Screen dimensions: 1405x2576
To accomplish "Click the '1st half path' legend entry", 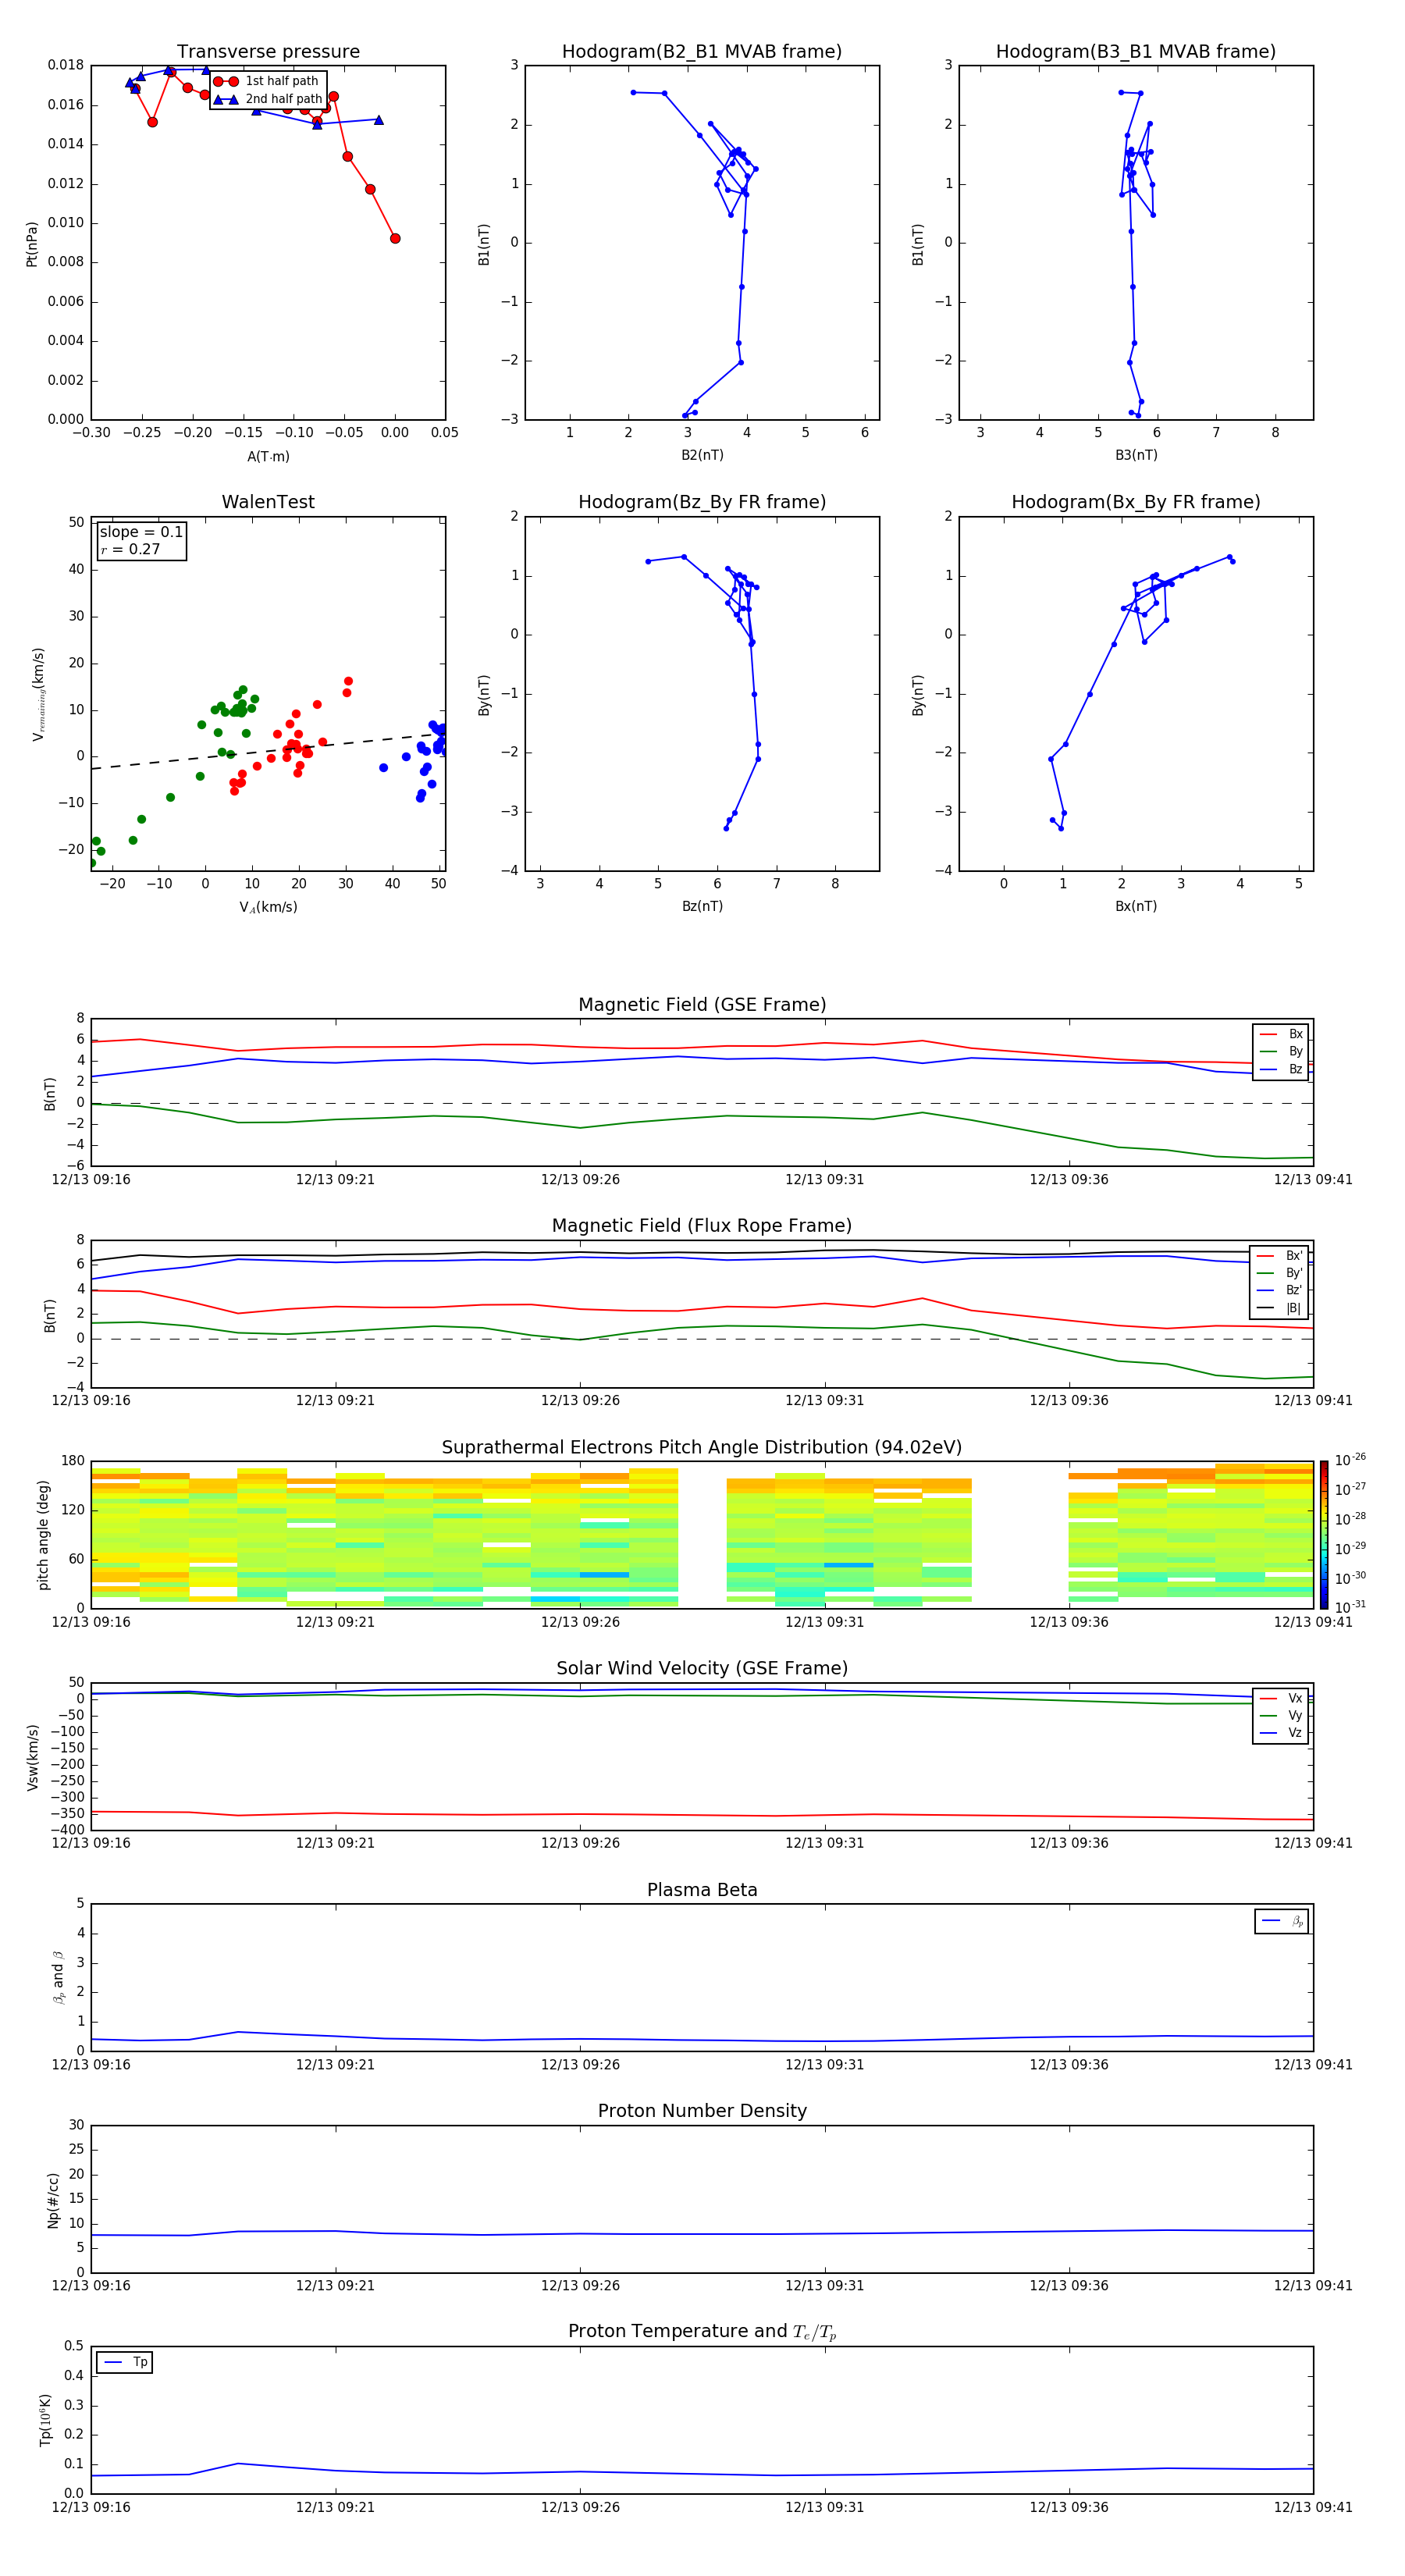I will pyautogui.click(x=267, y=81).
